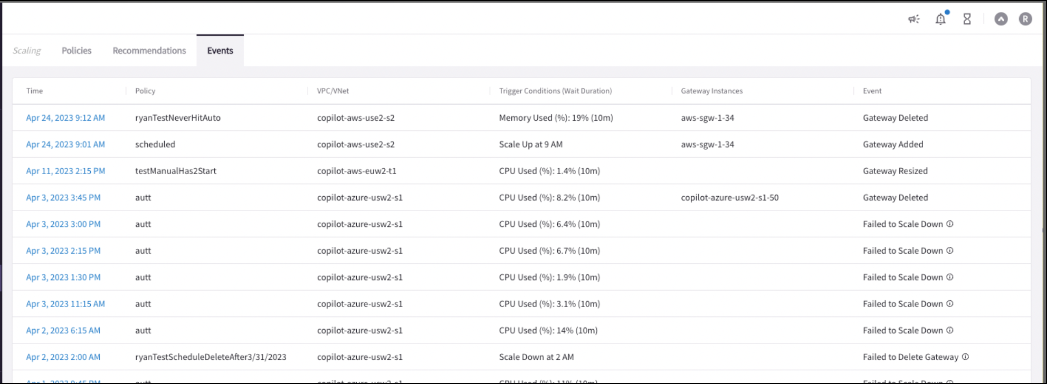Open the Apr 11, 2023 2:15 PM event

point(65,171)
